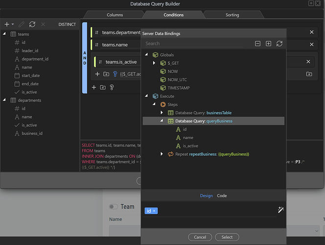Click the refresh icon in Server Data Bindings
Image resolution: width=325 pixels, height=245 pixels.
pos(279,44)
